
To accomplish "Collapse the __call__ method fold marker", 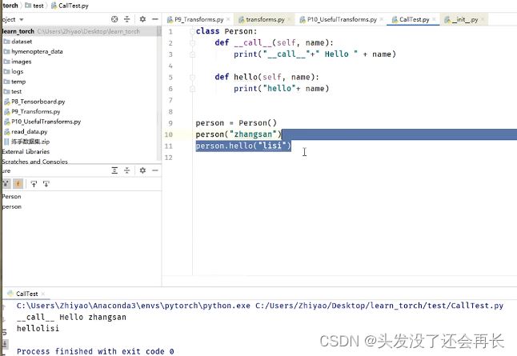I will (x=193, y=42).
